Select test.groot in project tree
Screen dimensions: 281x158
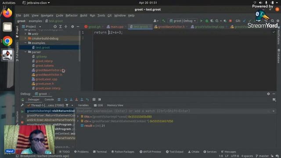coord(43,47)
